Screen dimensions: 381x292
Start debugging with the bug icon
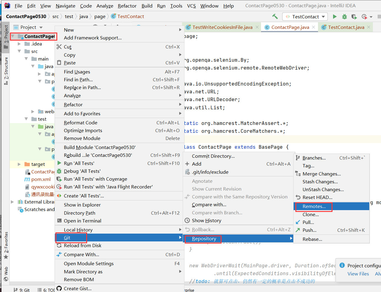click(345, 17)
